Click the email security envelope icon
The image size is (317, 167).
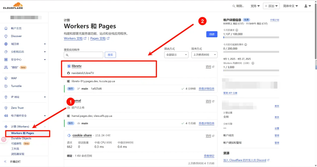pyautogui.click(x=6, y=116)
